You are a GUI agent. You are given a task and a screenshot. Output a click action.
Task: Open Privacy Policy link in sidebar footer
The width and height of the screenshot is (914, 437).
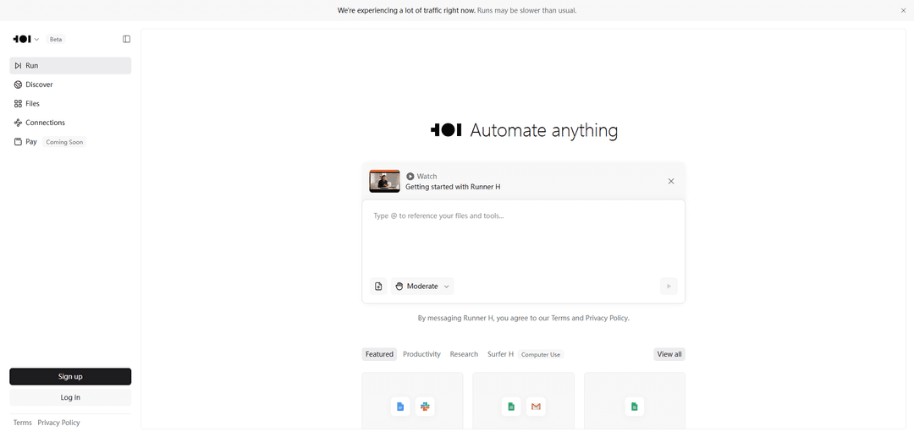pyautogui.click(x=59, y=423)
